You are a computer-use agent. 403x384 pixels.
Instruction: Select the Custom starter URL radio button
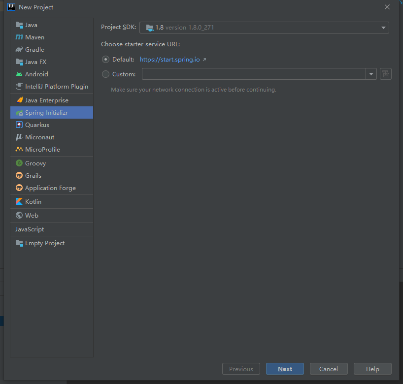(105, 74)
